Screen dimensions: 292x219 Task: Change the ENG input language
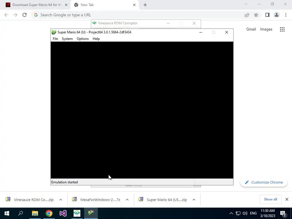coord(253,213)
